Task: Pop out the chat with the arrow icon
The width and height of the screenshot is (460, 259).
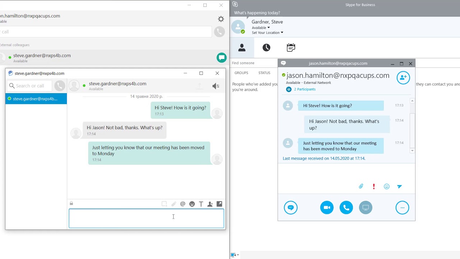Action: pyautogui.click(x=219, y=204)
